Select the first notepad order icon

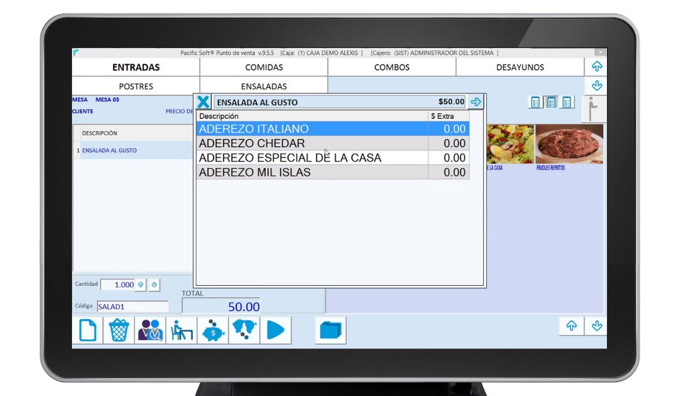535,102
